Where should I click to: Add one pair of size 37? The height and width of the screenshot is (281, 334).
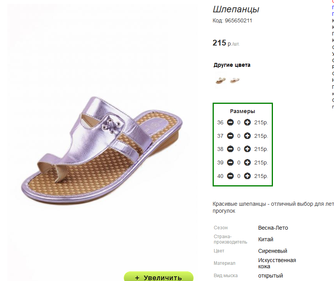coord(247,136)
